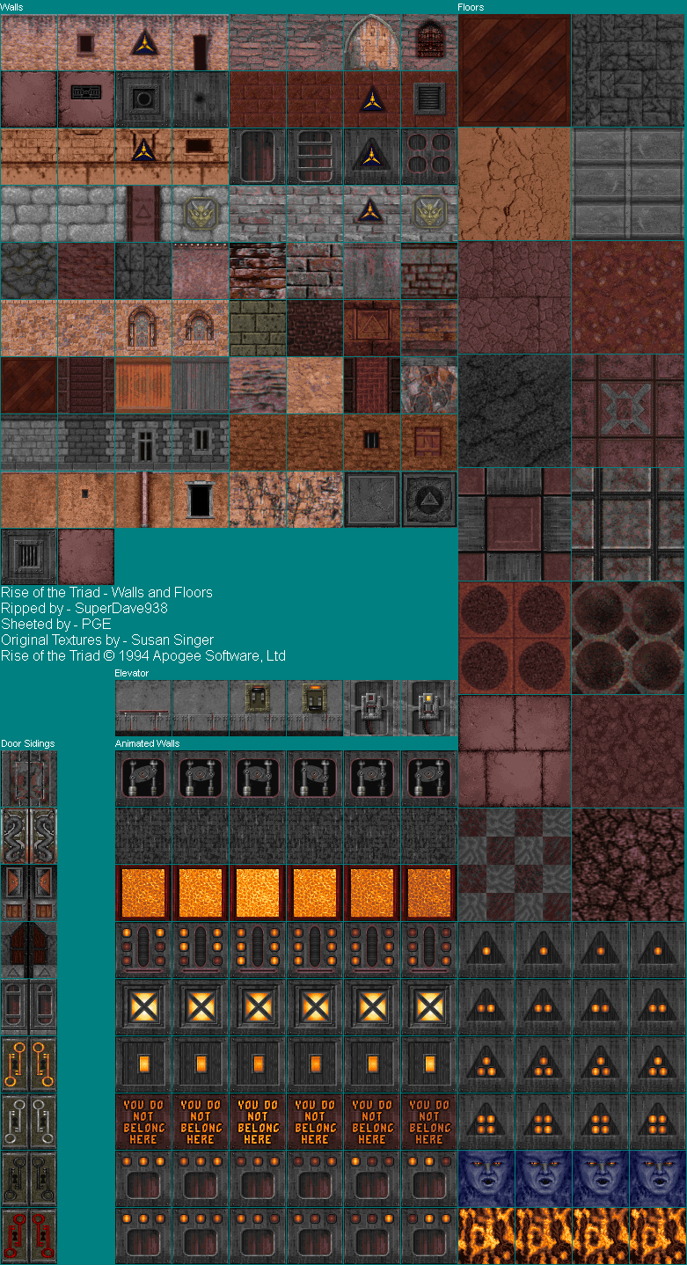Select the plaster wall tile with black window
Viewport: 687px width, 1265px height.
201,500
